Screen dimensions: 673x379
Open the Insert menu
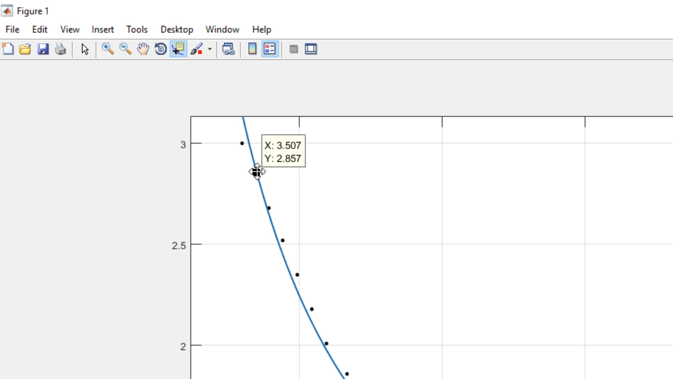(103, 29)
